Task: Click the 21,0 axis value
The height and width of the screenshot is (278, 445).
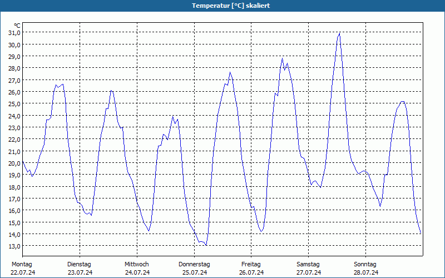Action: [14, 151]
